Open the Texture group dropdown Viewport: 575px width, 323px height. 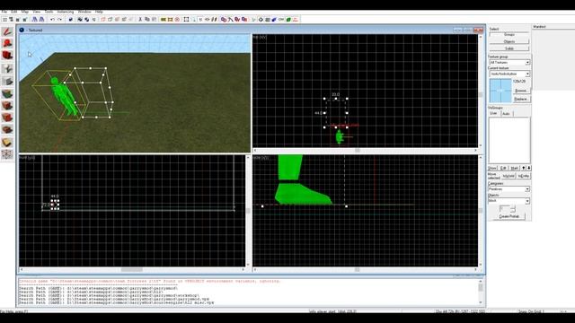[x=509, y=63]
